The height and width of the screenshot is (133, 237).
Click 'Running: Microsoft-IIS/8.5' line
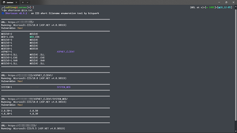point(33,129)
